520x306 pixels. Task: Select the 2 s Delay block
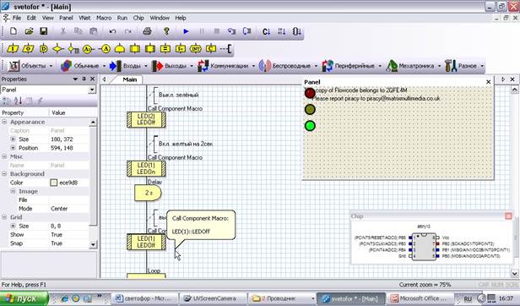[x=148, y=193]
